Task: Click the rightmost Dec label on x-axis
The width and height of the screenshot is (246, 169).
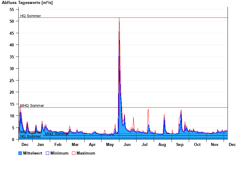Action: click(232, 145)
